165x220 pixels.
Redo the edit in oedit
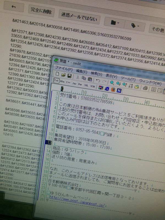pos(104,82)
